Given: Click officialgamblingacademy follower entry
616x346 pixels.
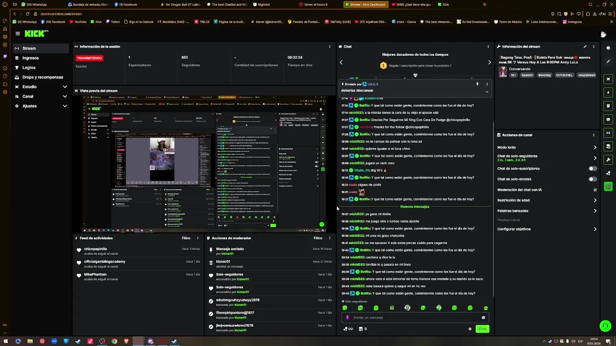Looking at the screenshot, I should tap(104, 262).
